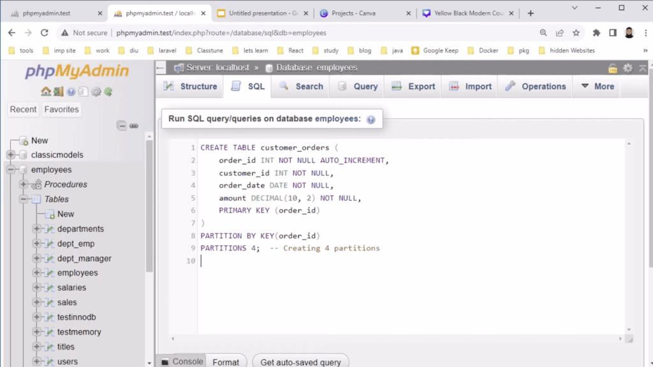
Task: Switch to the Structure tab
Action: [x=190, y=87]
